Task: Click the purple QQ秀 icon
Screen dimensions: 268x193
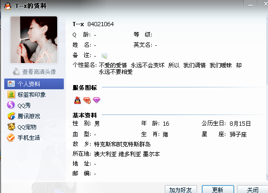Action: (x=11, y=105)
